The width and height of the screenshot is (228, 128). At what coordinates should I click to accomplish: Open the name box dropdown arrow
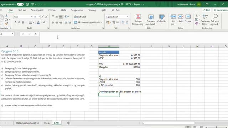tap(12, 34)
